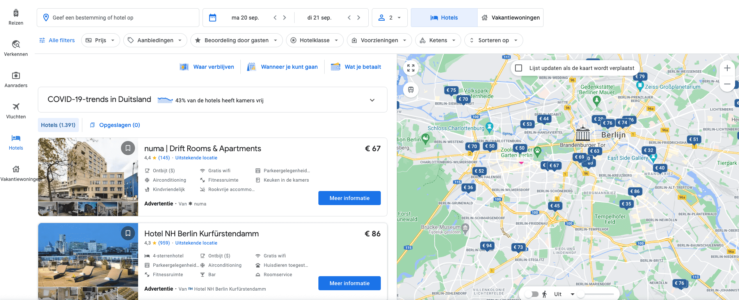The width and height of the screenshot is (739, 300).
Task: Open (145) reviews for numa hotel
Action: pos(164,158)
